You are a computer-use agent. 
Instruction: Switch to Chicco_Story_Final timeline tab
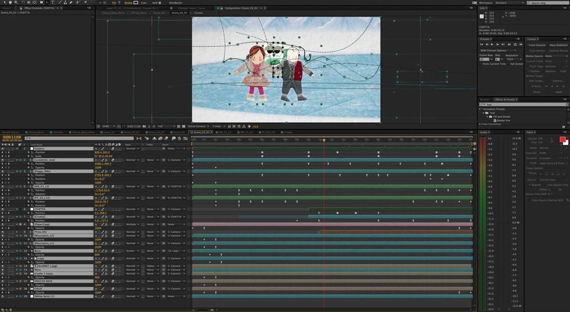(x=83, y=132)
